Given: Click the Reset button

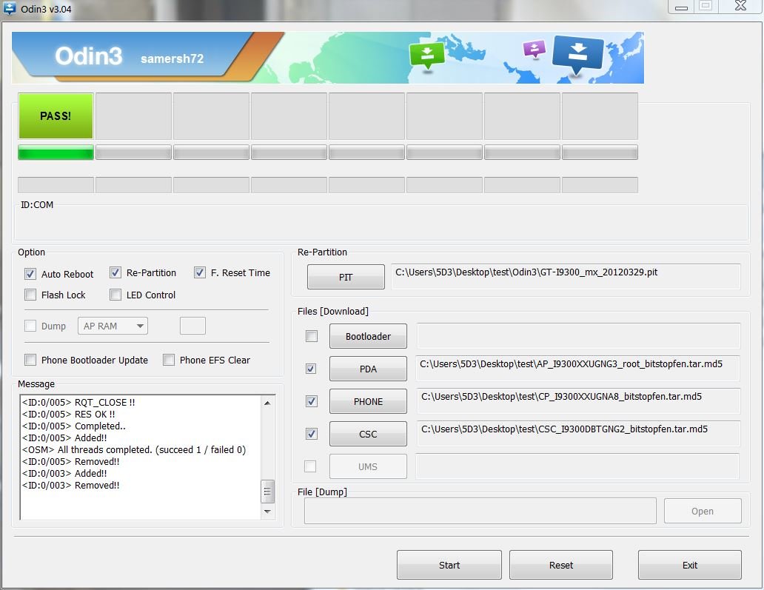Looking at the screenshot, I should tap(561, 565).
